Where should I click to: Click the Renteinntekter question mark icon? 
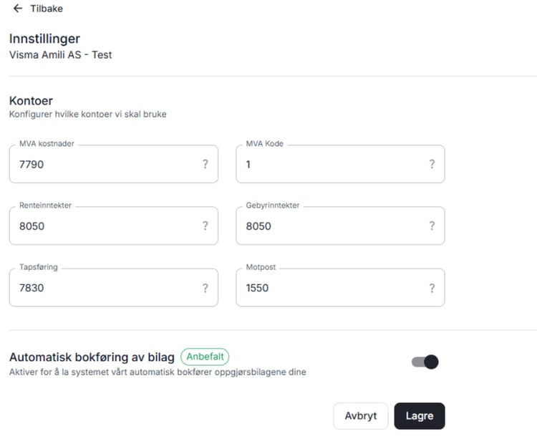coord(205,226)
